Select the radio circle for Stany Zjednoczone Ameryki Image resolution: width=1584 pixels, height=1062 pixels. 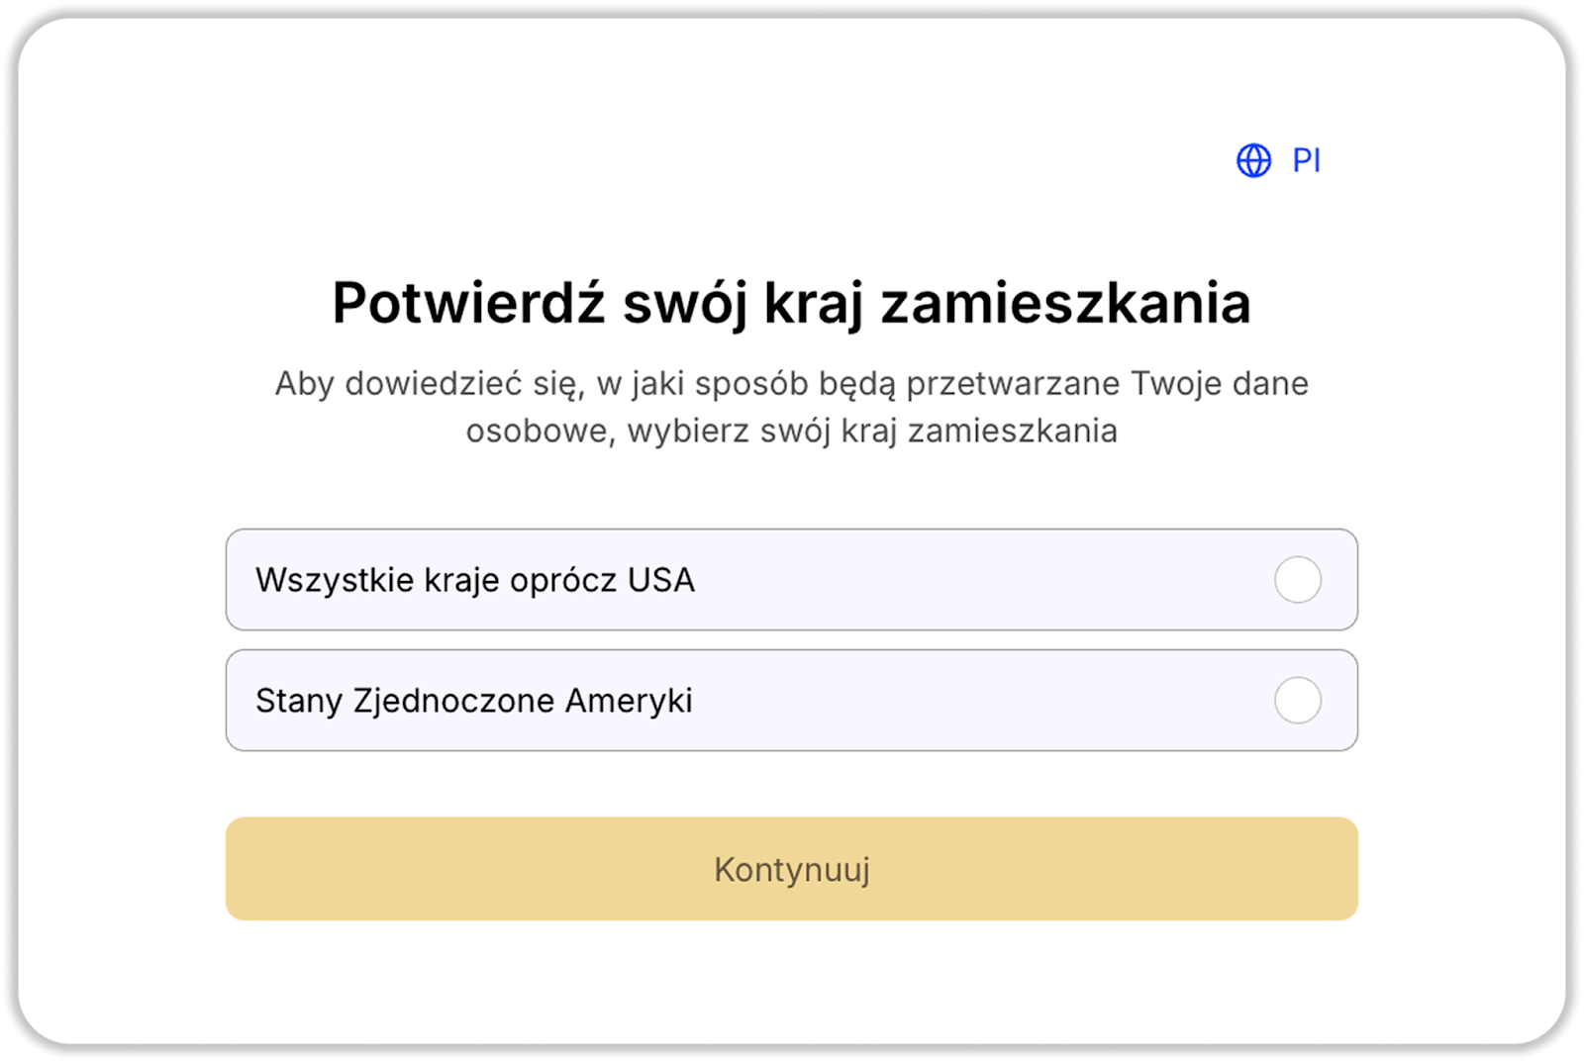(x=1297, y=701)
